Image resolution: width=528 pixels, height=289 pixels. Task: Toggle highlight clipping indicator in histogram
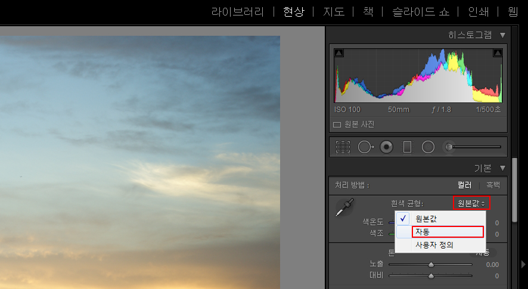pos(498,53)
